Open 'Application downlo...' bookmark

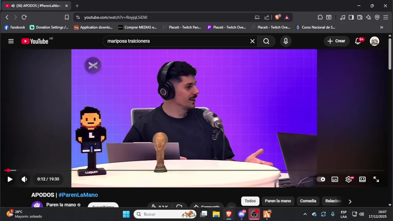93,27
